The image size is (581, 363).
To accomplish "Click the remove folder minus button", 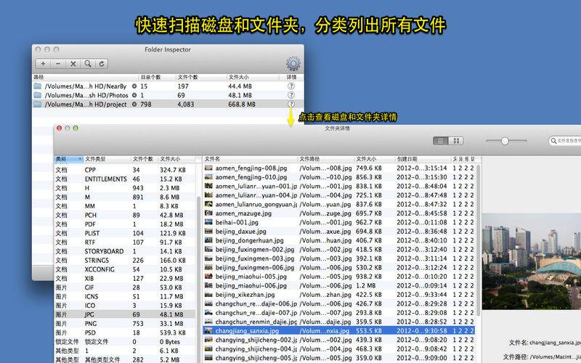I will [58, 64].
